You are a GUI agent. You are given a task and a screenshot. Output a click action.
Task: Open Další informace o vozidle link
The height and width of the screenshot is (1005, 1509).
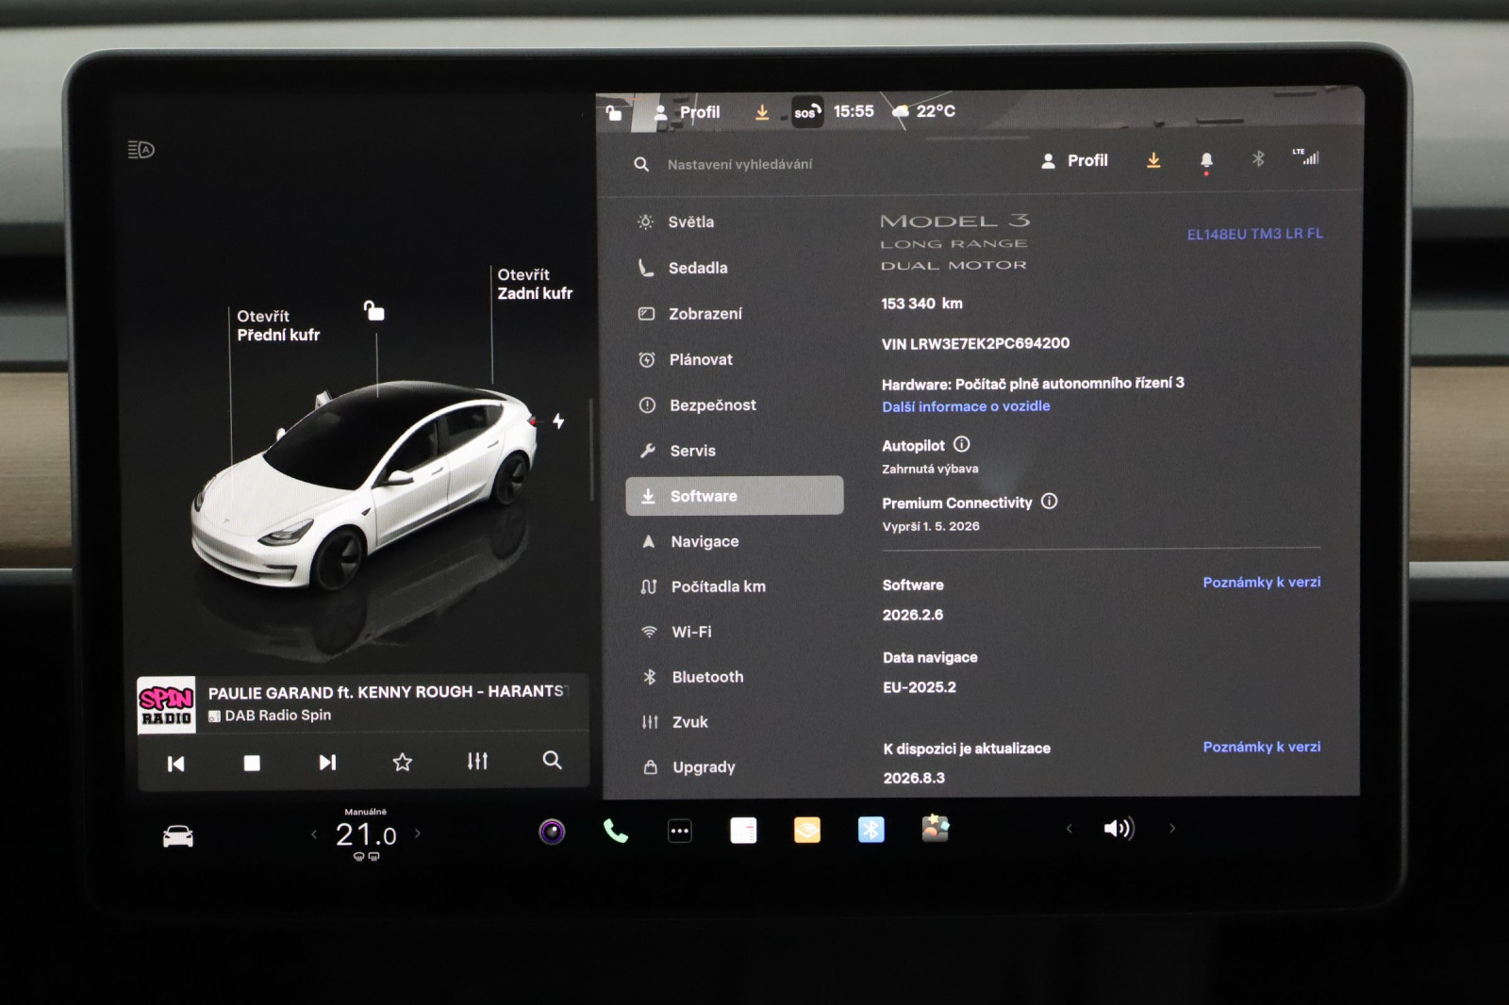click(x=966, y=406)
